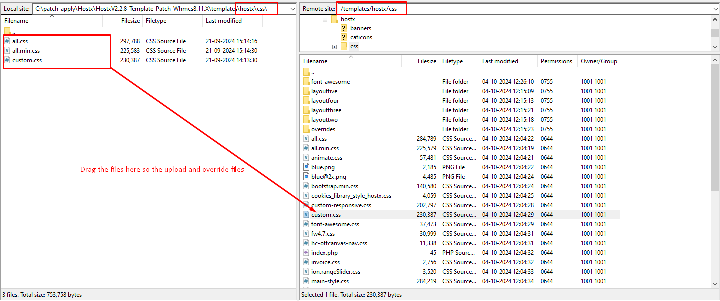720x301 pixels.
Task: Sort local files by Last modified column
Action: coord(223,21)
